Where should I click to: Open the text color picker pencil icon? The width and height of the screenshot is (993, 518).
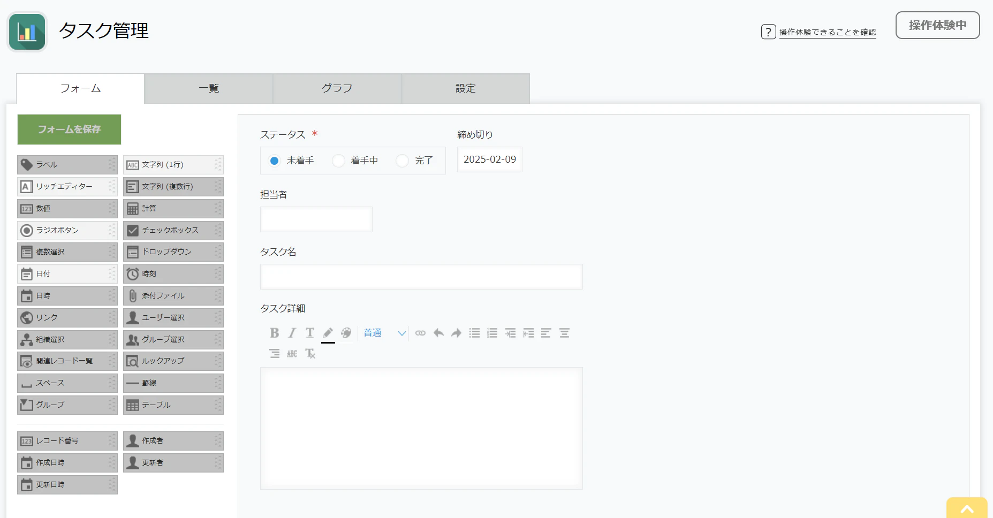(x=328, y=333)
